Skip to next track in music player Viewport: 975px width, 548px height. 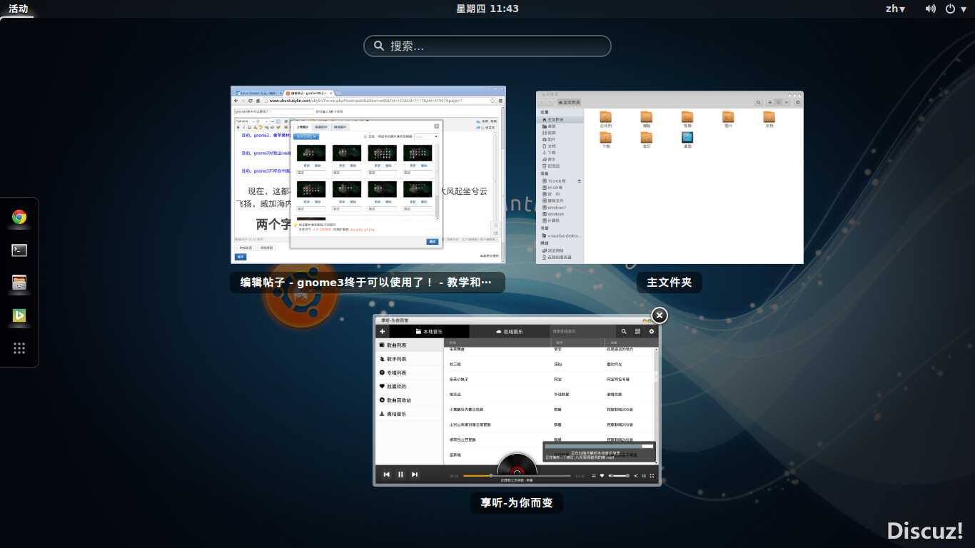point(414,475)
